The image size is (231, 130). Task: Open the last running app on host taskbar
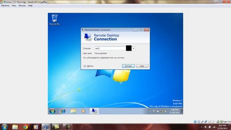click(x=67, y=127)
